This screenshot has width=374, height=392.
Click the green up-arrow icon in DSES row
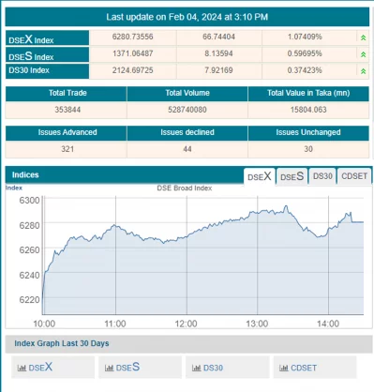[363, 54]
